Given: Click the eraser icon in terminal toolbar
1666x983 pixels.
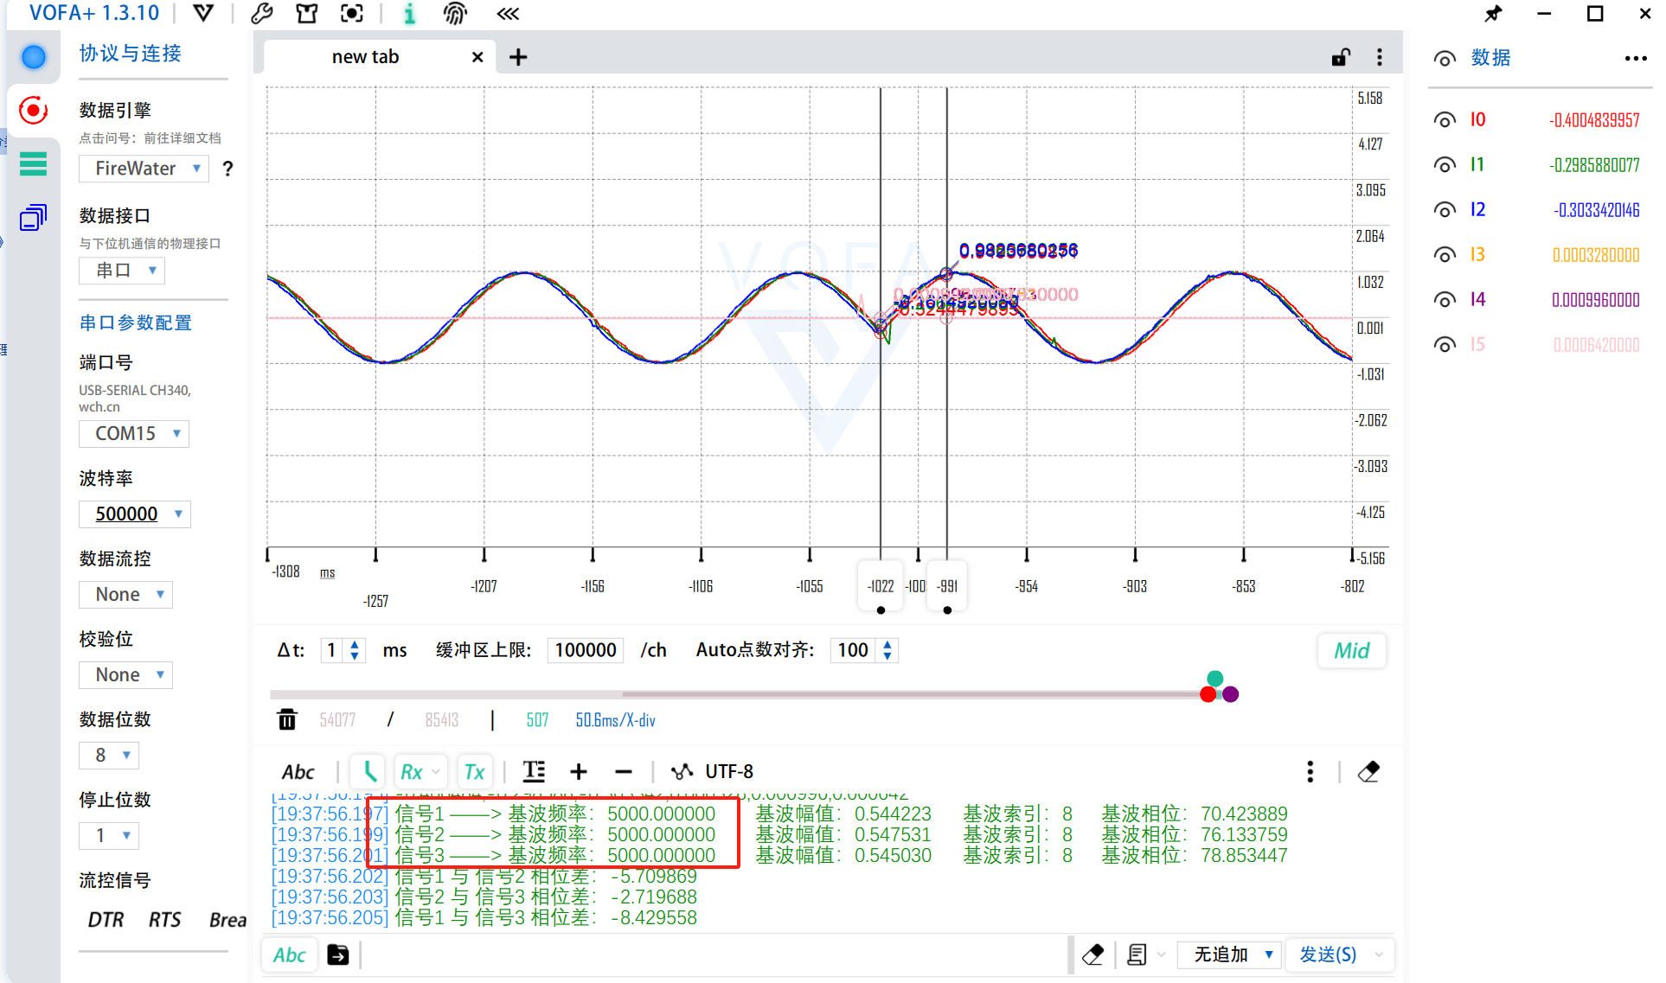Looking at the screenshot, I should (x=1368, y=771).
